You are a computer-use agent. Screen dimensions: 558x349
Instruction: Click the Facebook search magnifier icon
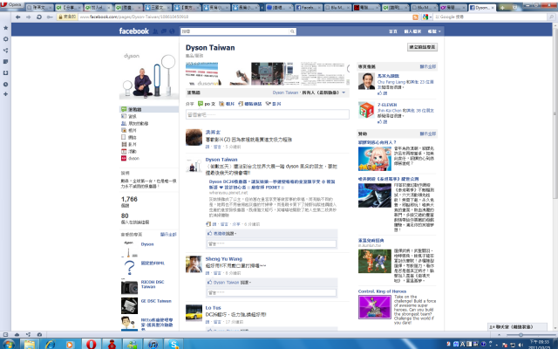click(x=292, y=31)
